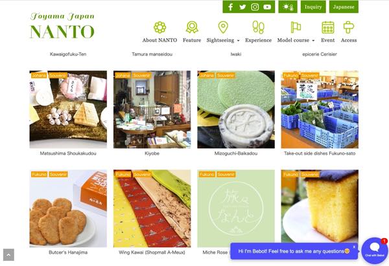Click the weather icon button
389x266 pixels.
[288, 7]
